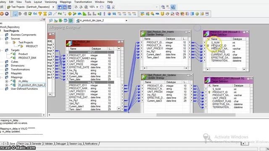
Task: Toggle the Output window view button
Action: point(64,7)
